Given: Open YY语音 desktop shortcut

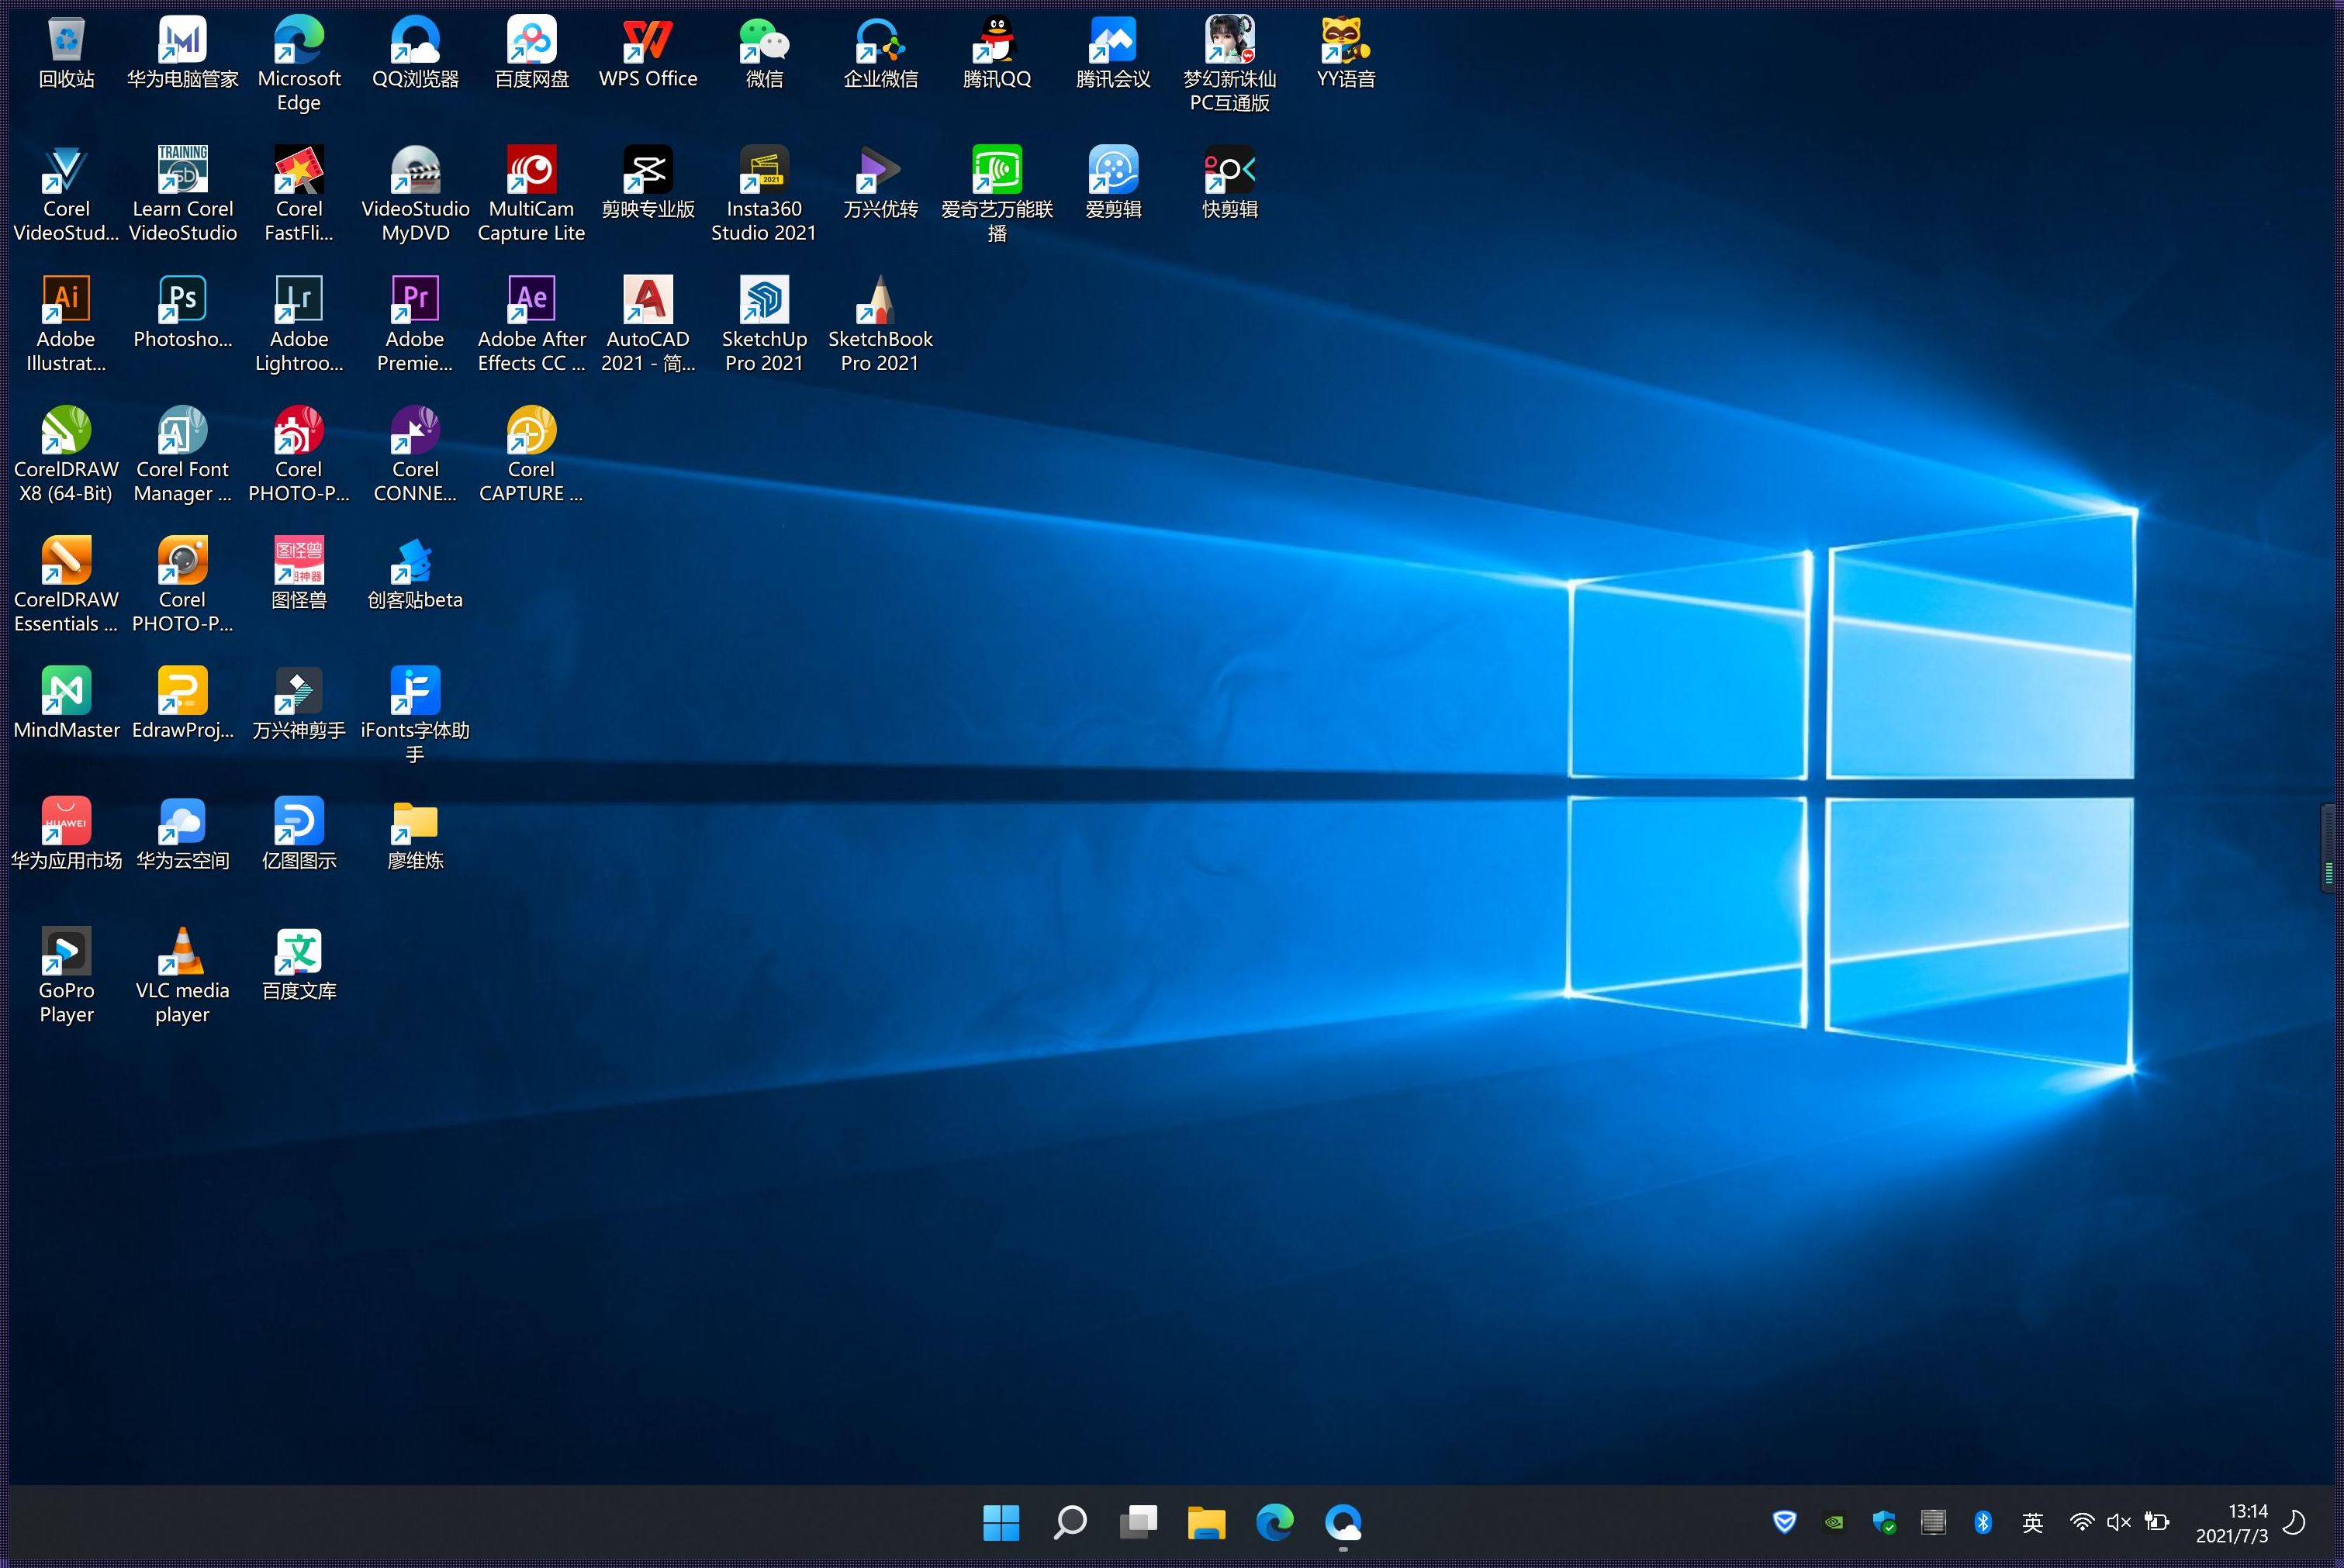Looking at the screenshot, I should pos(1345,42).
